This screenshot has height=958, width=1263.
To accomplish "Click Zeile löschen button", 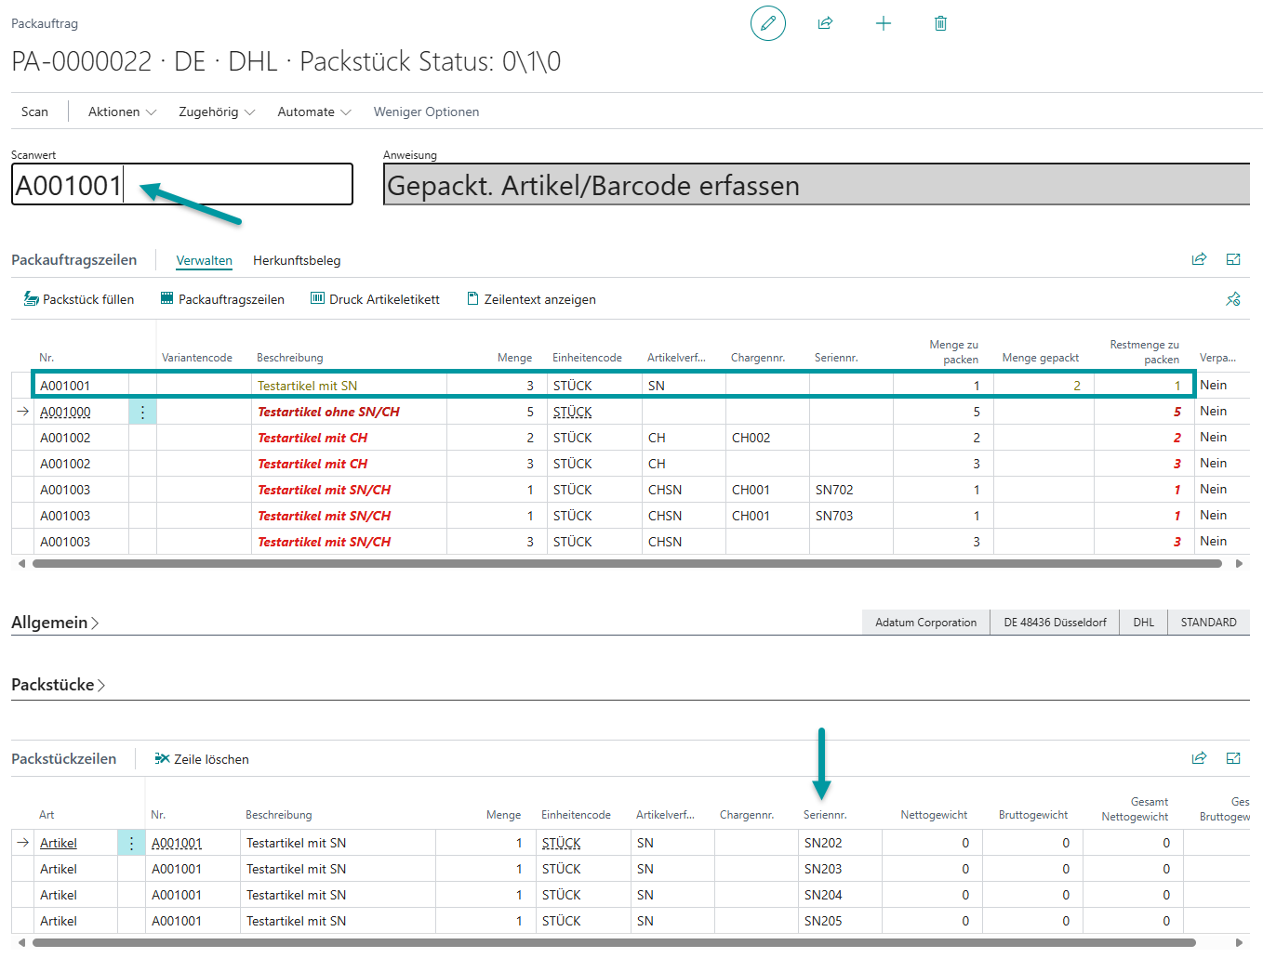I will point(202,759).
